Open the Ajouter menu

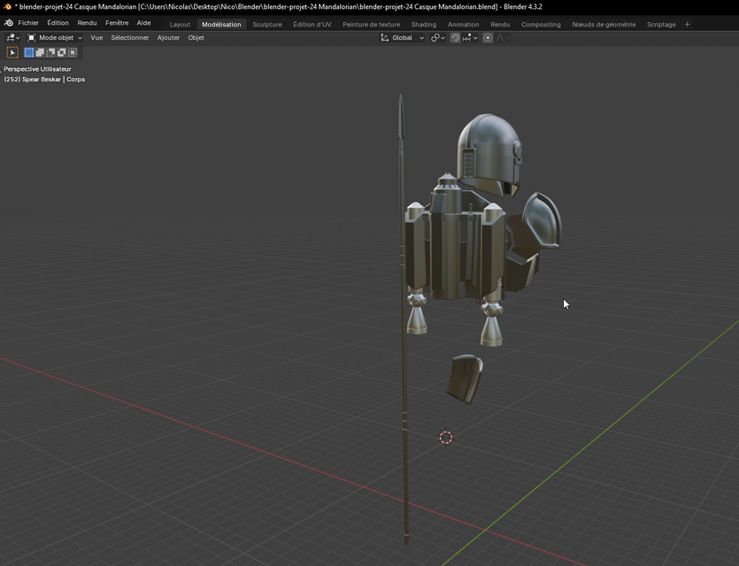point(168,37)
